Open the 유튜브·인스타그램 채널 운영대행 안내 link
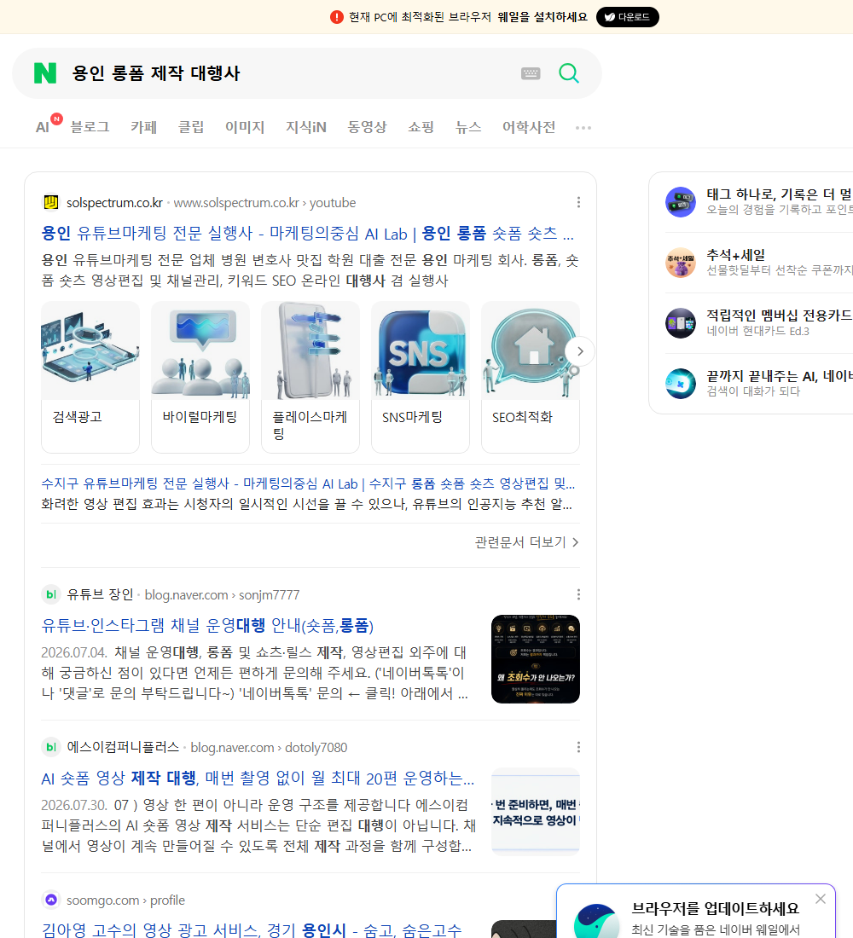The width and height of the screenshot is (853, 938). click(207, 626)
